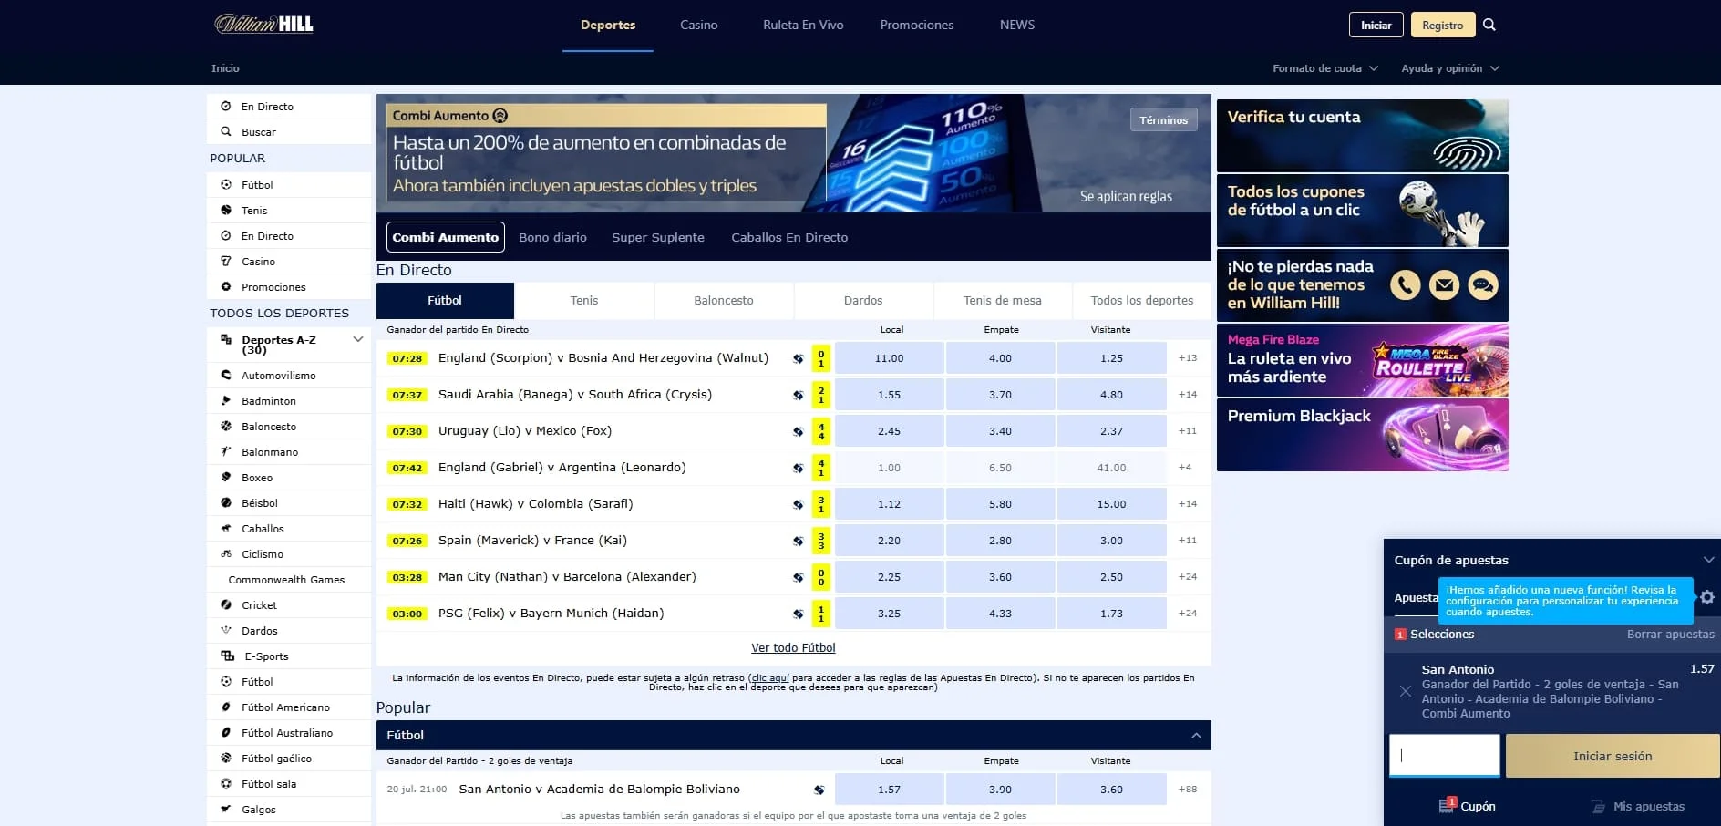Click the Béisbol icon in sidebar

[x=226, y=503]
